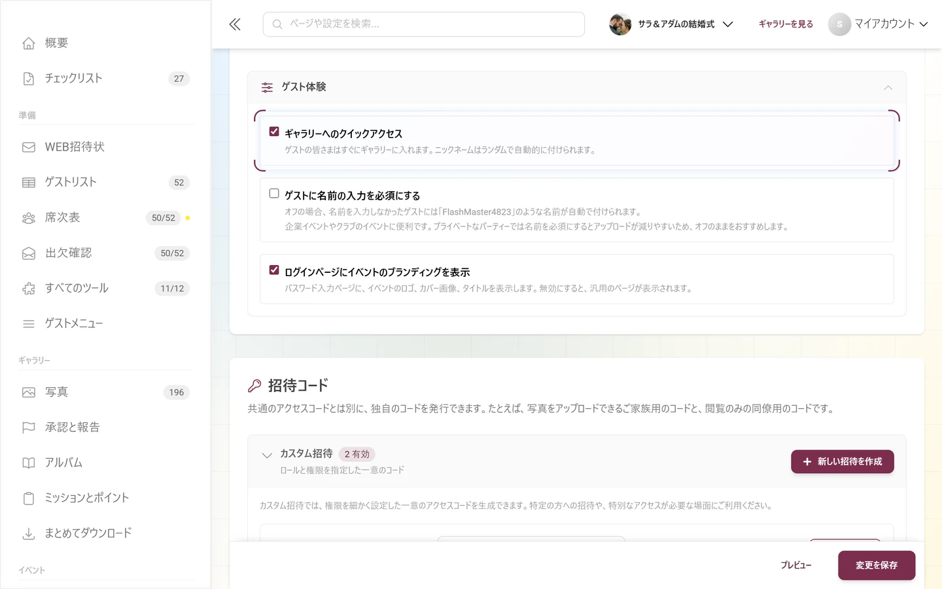Click the envelope icon for WEB招待状
Screen dimensions: 942x589
[29, 147]
